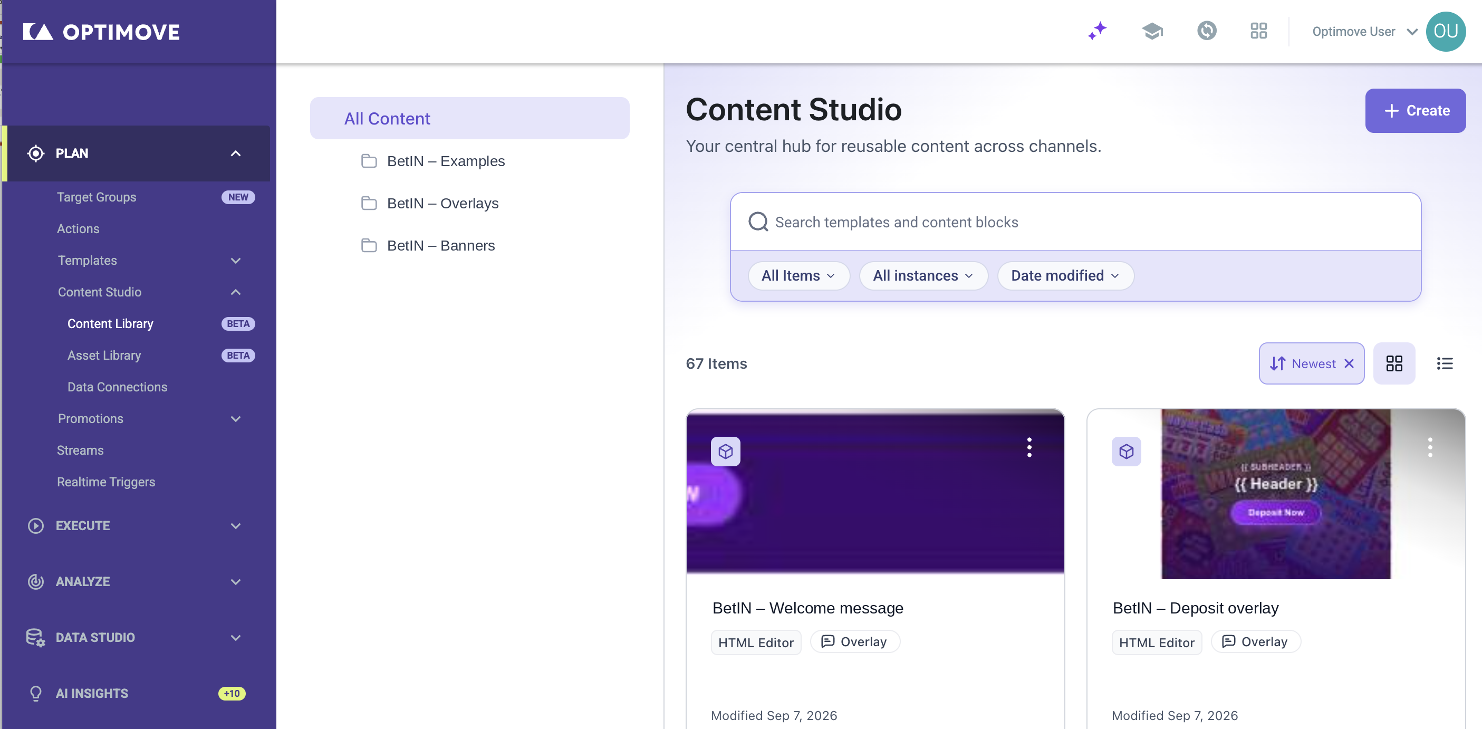Collapse the PLAN section chevron
Screen dimensions: 1482x729
pyautogui.click(x=235, y=153)
